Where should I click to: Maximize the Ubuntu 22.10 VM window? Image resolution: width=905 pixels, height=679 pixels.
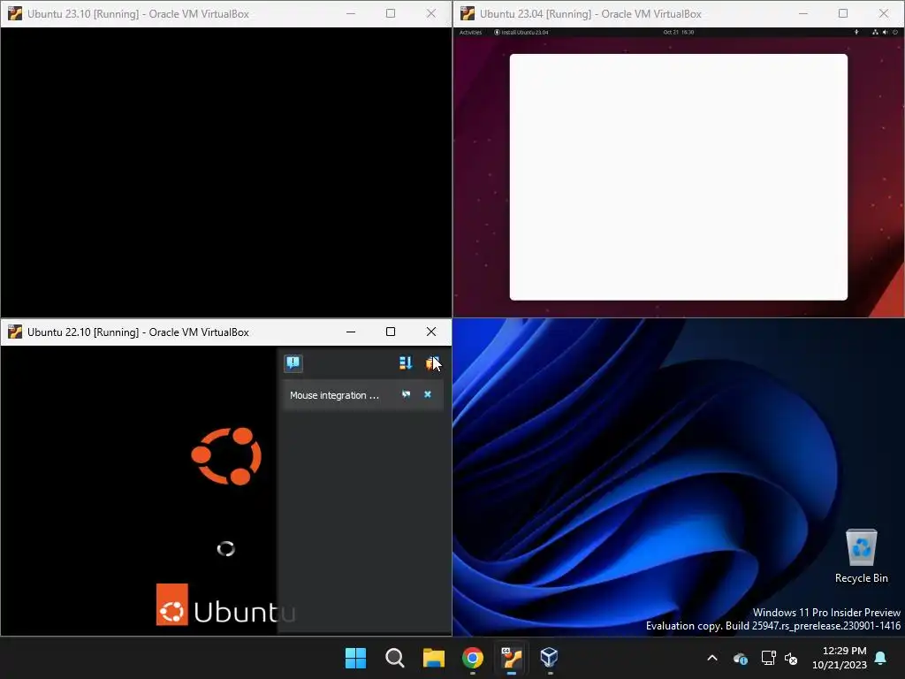pyautogui.click(x=391, y=332)
